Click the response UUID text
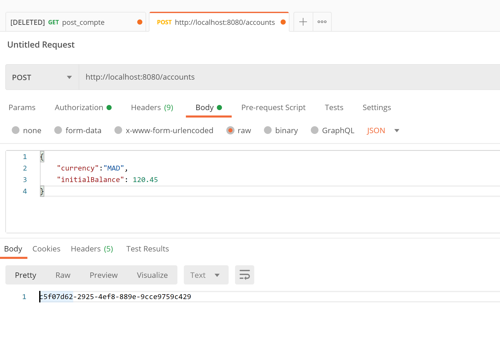Image resolution: width=500 pixels, height=338 pixels. pos(115,297)
